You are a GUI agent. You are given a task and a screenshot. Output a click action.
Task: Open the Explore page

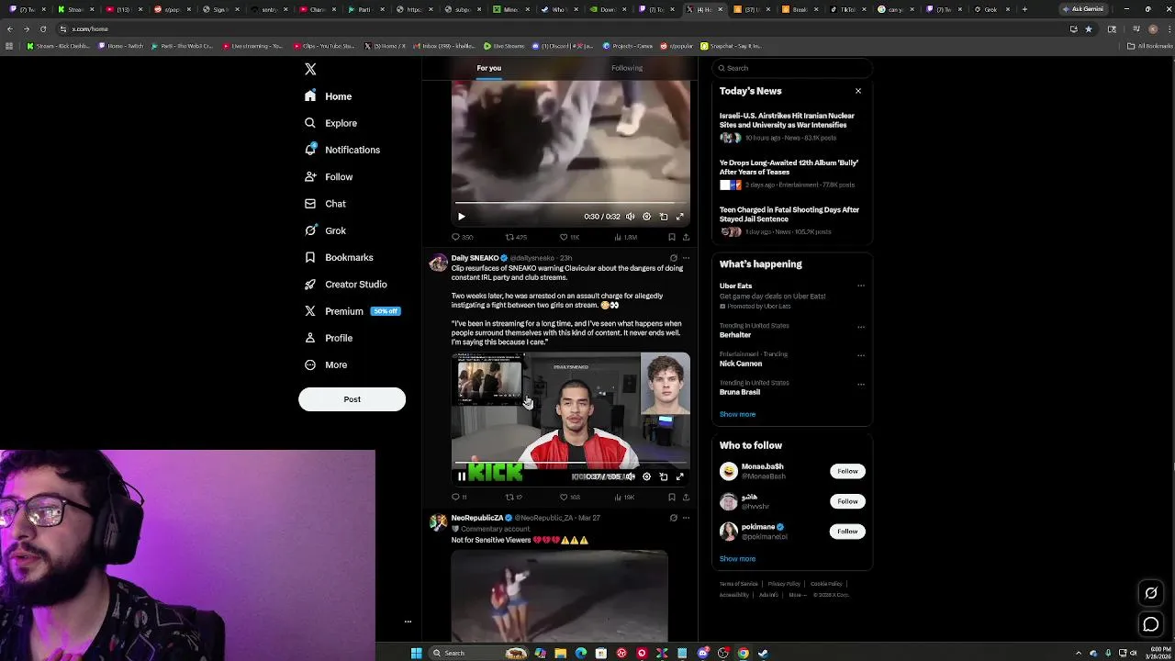pyautogui.click(x=331, y=123)
